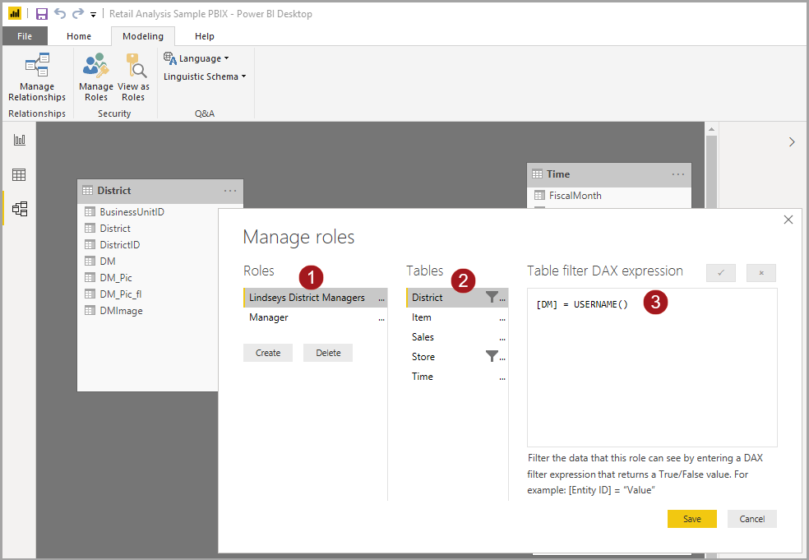Expand the right pane with chevron arrow

tap(792, 141)
